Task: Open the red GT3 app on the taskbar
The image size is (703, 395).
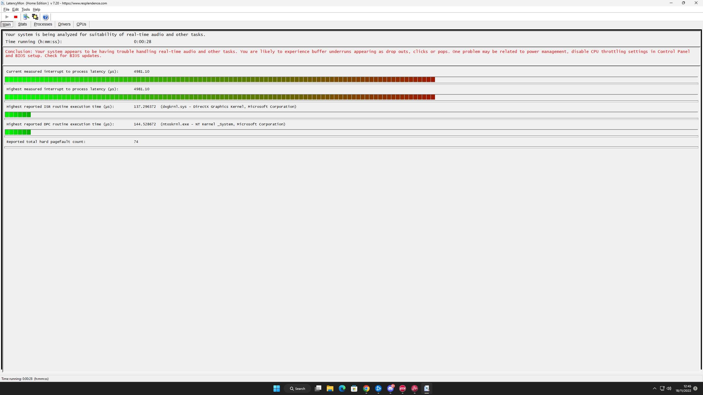Action: tap(403, 388)
